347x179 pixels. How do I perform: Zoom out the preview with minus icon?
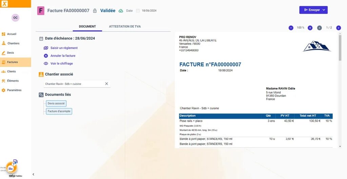291,28
